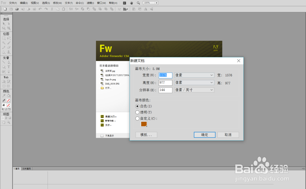The height and width of the screenshot is (189, 306).
Task: Open the 宽度 unit dropdown (像素)
Action: pos(194,75)
